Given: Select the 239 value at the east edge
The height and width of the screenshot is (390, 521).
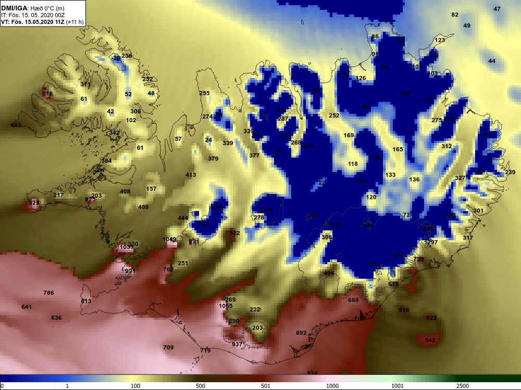Looking at the screenshot, I should pos(510,172).
